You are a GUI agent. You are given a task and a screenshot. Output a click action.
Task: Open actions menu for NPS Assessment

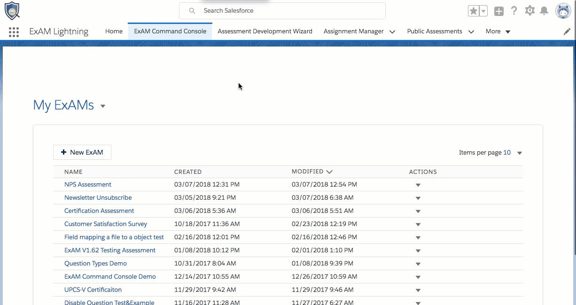(x=418, y=185)
